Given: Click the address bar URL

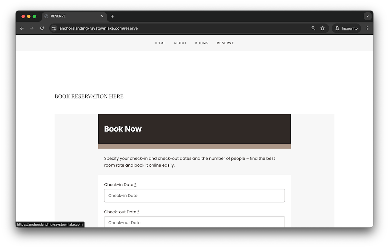Looking at the screenshot, I should (99, 28).
